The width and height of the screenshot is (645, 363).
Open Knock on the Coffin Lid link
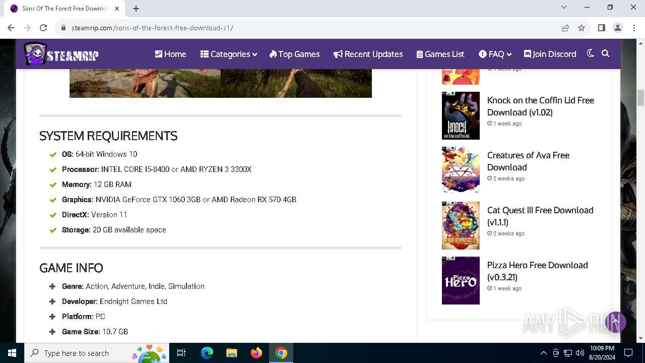tap(541, 106)
